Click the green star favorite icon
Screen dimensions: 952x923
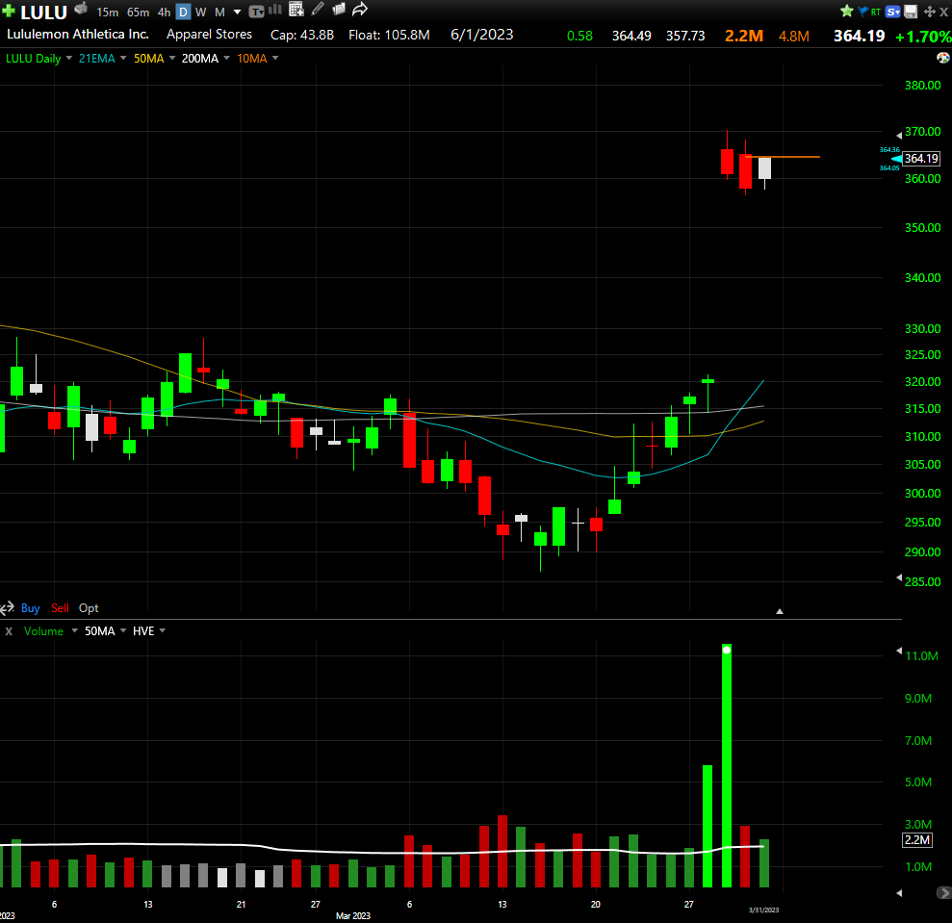coord(846,11)
